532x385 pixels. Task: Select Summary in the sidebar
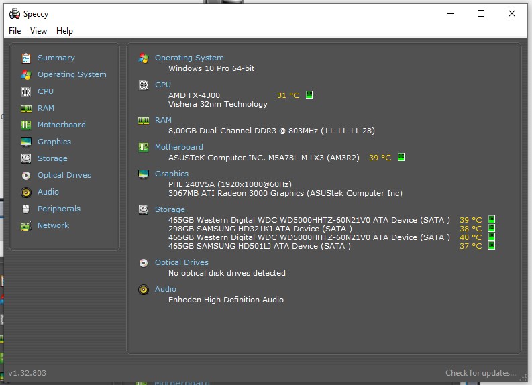tap(56, 58)
